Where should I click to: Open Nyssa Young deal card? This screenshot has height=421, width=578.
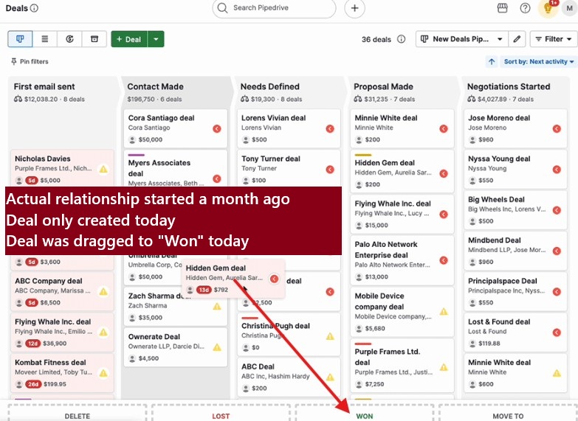515,169
